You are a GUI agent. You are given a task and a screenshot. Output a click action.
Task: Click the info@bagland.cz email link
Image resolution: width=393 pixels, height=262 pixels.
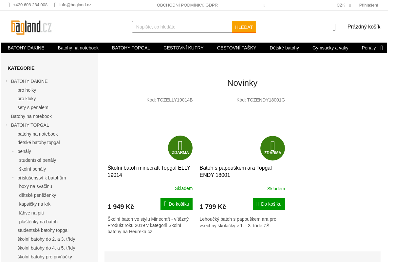(75, 5)
